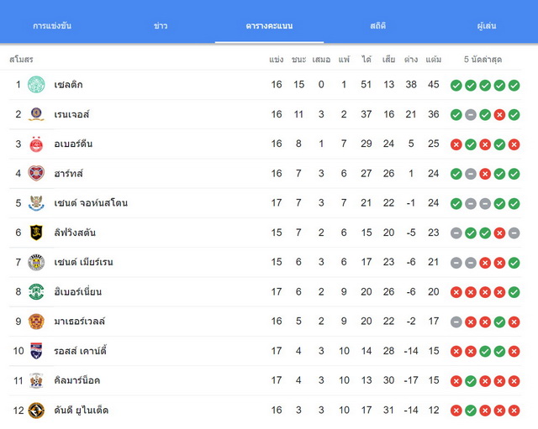
Task: Click the St Mirren crest icon
Action: pos(36,263)
